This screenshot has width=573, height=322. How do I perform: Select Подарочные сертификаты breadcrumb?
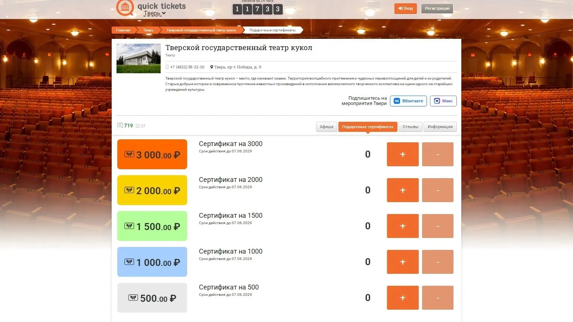point(272,30)
